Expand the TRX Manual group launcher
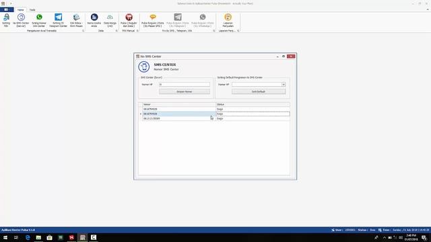The width and height of the screenshot is (431, 242). [x=137, y=31]
